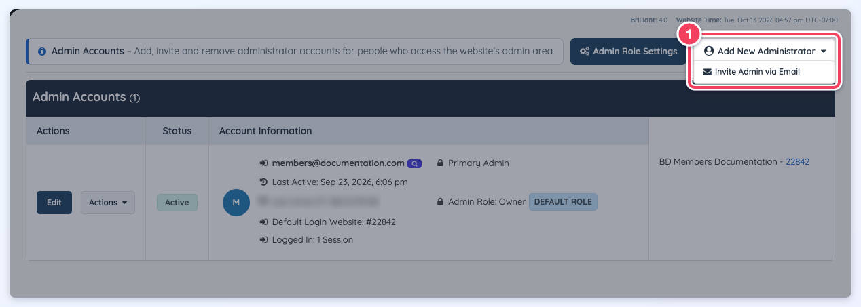Screen dimensions: 861x307
Task: Click the history icon beside Last Active
Action: [x=264, y=182]
